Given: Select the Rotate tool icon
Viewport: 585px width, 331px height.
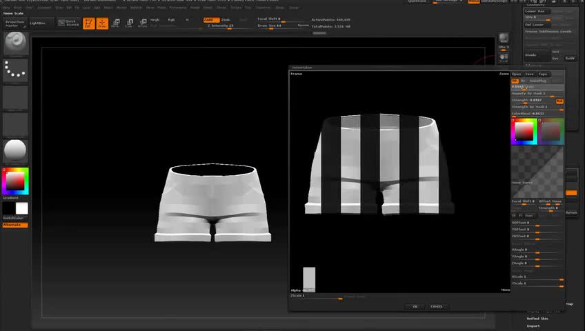Looking at the screenshot, I should 142,23.
